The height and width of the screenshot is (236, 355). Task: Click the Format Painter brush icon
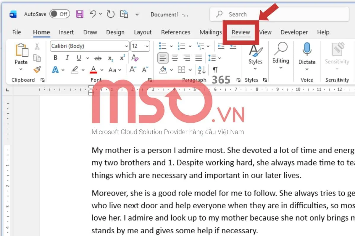click(37, 70)
